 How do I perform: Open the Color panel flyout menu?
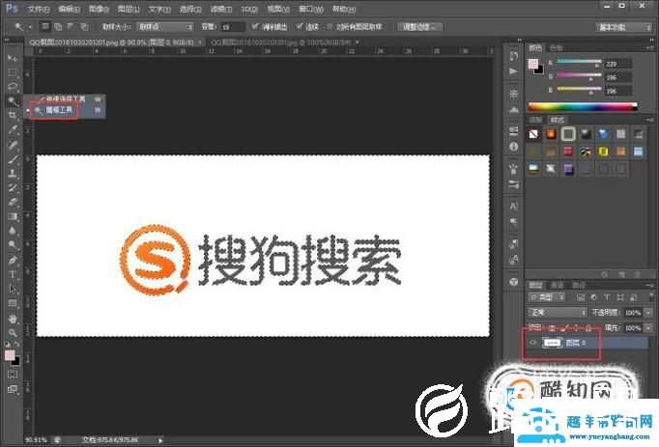650,48
